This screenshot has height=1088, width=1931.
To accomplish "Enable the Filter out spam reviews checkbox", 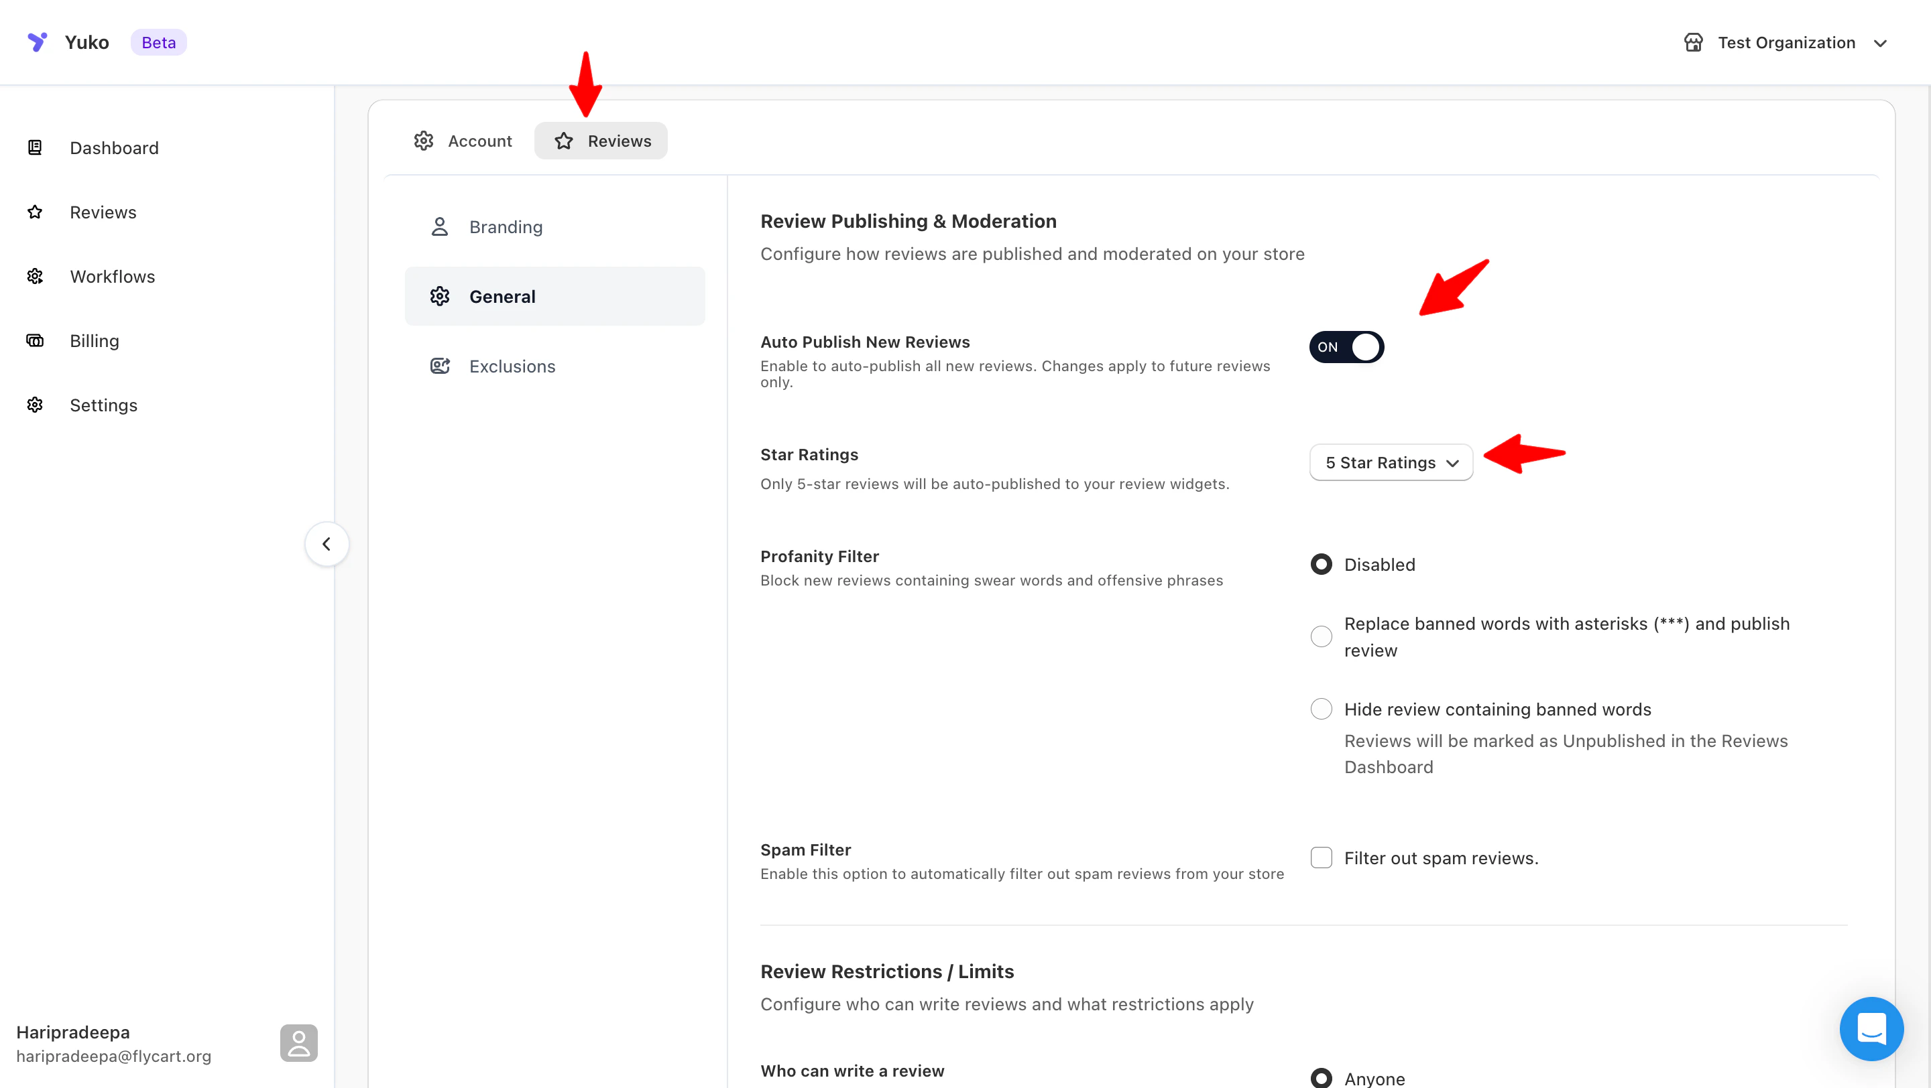I will [1321, 858].
